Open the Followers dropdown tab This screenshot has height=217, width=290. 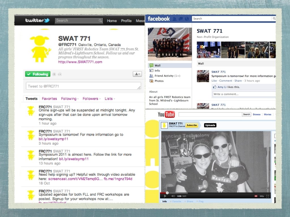(91, 99)
